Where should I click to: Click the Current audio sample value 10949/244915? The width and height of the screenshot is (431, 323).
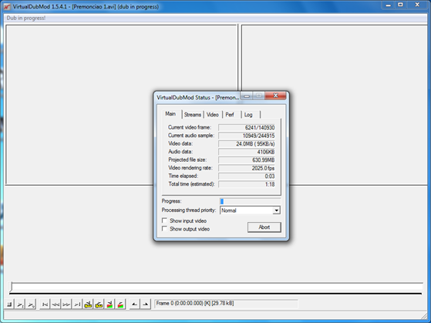(x=247, y=136)
